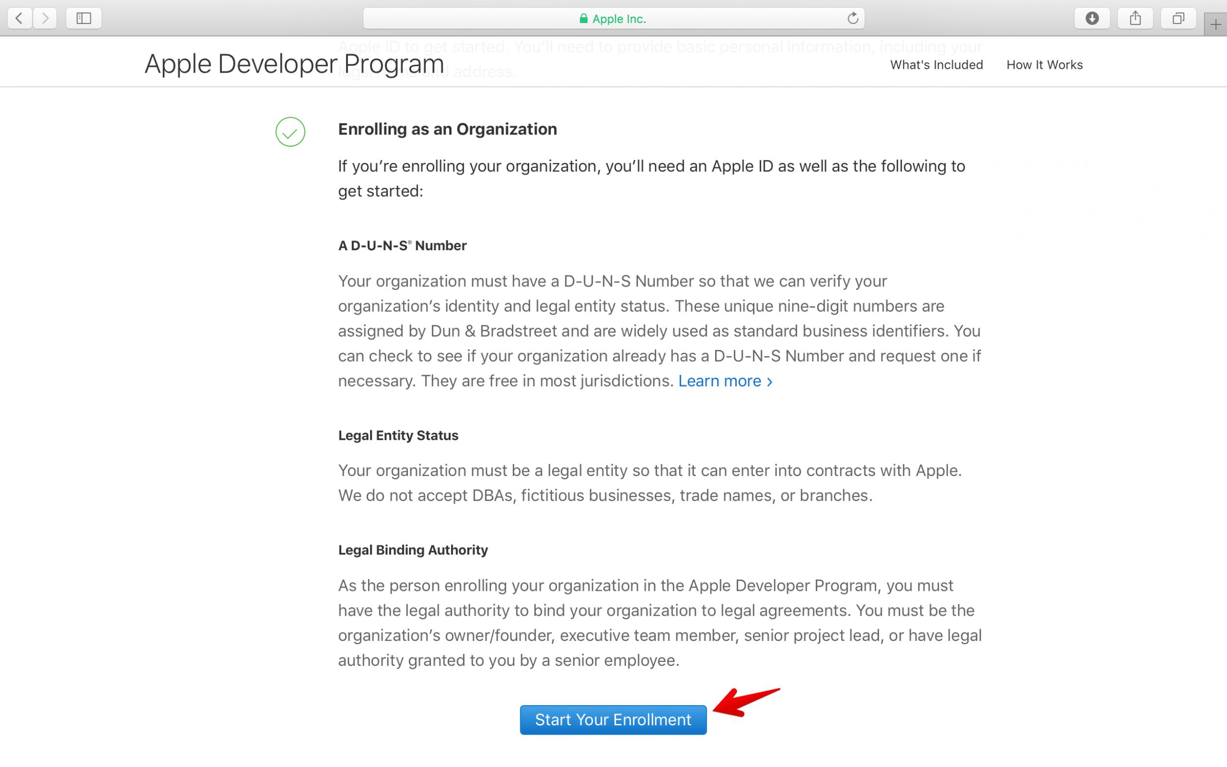Go forward to the next page

pyautogui.click(x=45, y=18)
